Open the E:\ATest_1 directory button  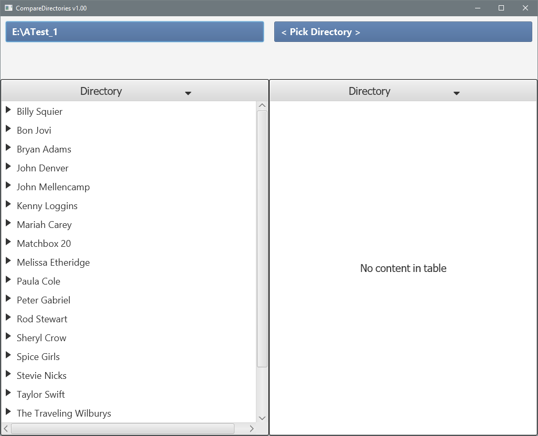[x=134, y=32]
